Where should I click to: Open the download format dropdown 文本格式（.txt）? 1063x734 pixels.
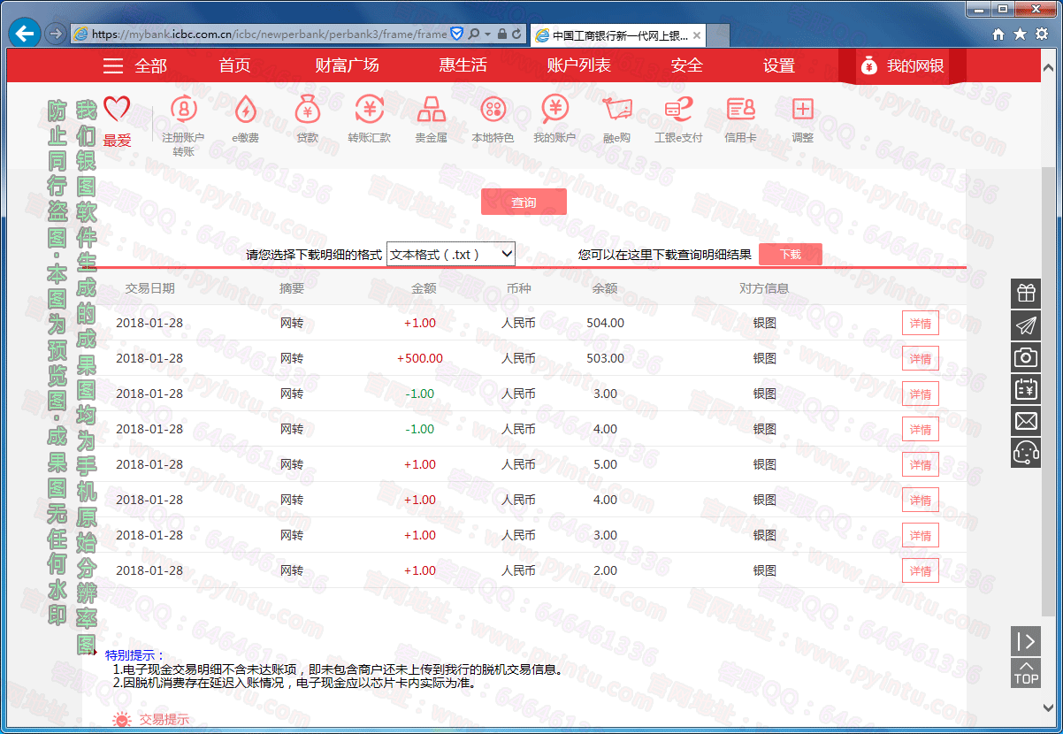tap(451, 255)
